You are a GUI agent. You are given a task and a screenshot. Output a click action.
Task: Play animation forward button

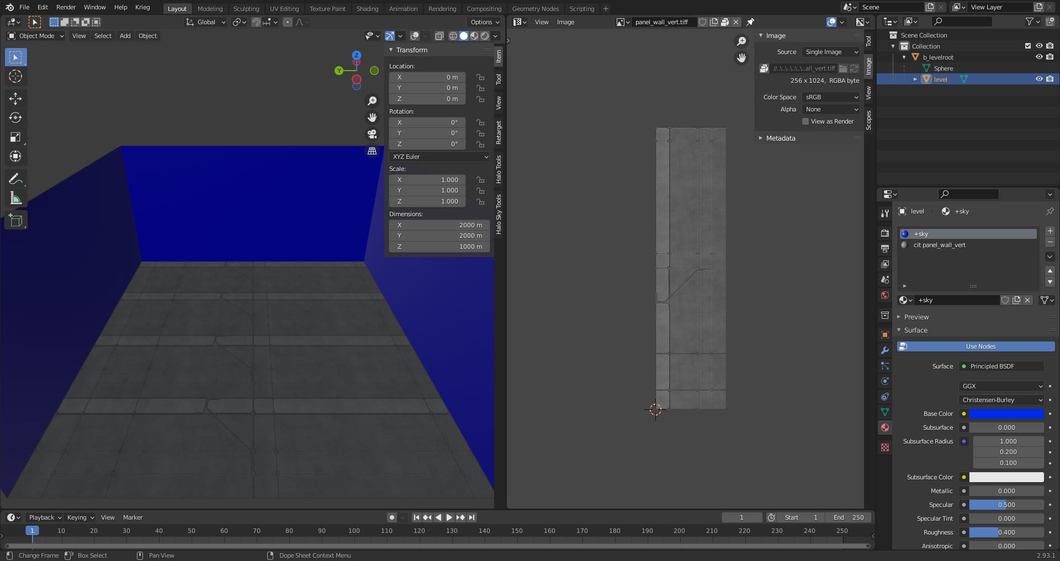pos(449,517)
